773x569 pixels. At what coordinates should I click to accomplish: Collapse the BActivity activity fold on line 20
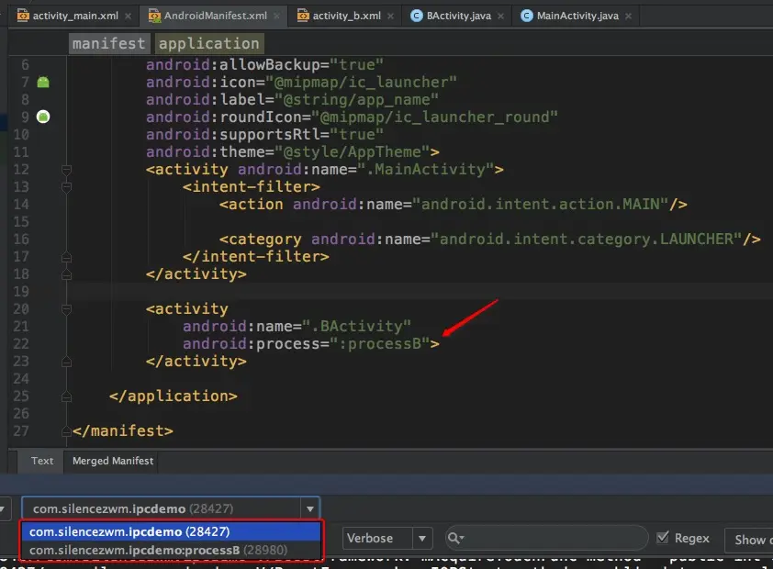(x=66, y=309)
